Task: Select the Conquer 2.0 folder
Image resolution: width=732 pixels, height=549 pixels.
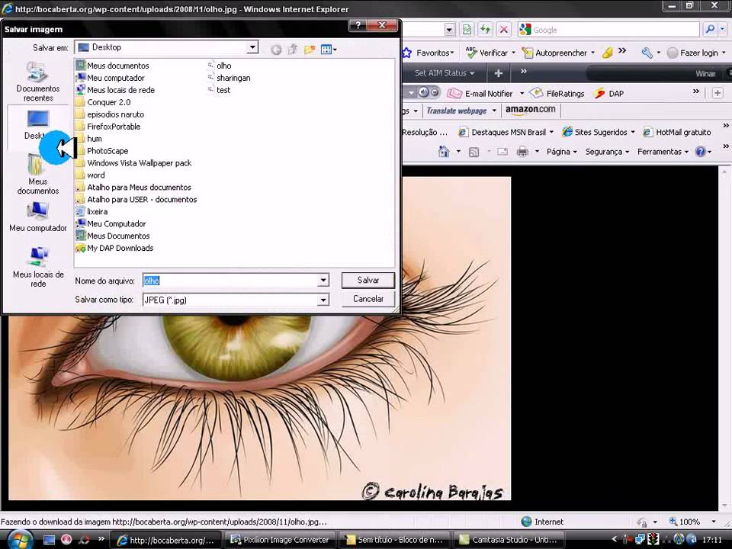Action: 104,102
